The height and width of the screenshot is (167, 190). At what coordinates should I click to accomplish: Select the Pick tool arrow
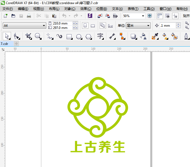[x=7, y=36]
